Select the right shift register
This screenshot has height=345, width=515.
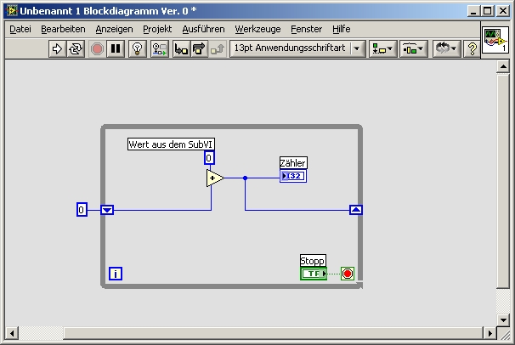coord(356,210)
